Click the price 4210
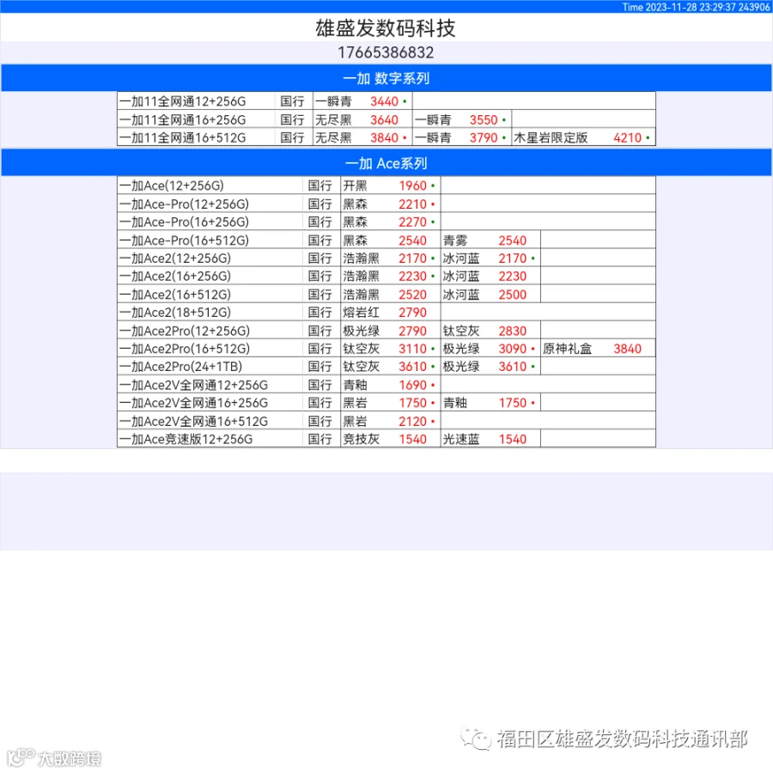Screen dimensions: 773x773 627,137
